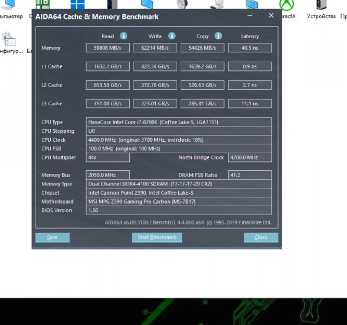Click BIOS Version value 1.50
The height and width of the screenshot is (325, 347).
click(179, 210)
